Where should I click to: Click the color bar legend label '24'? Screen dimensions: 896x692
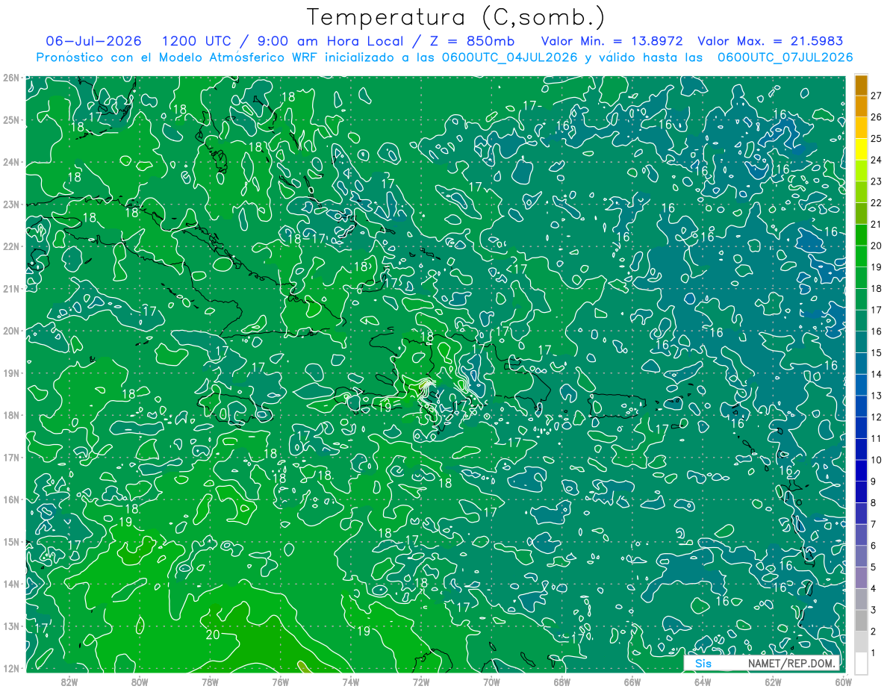[x=876, y=160]
